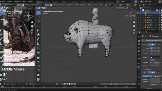Expand the Данные subpanel
Viewport: 162px width, 91px height.
point(148,69)
